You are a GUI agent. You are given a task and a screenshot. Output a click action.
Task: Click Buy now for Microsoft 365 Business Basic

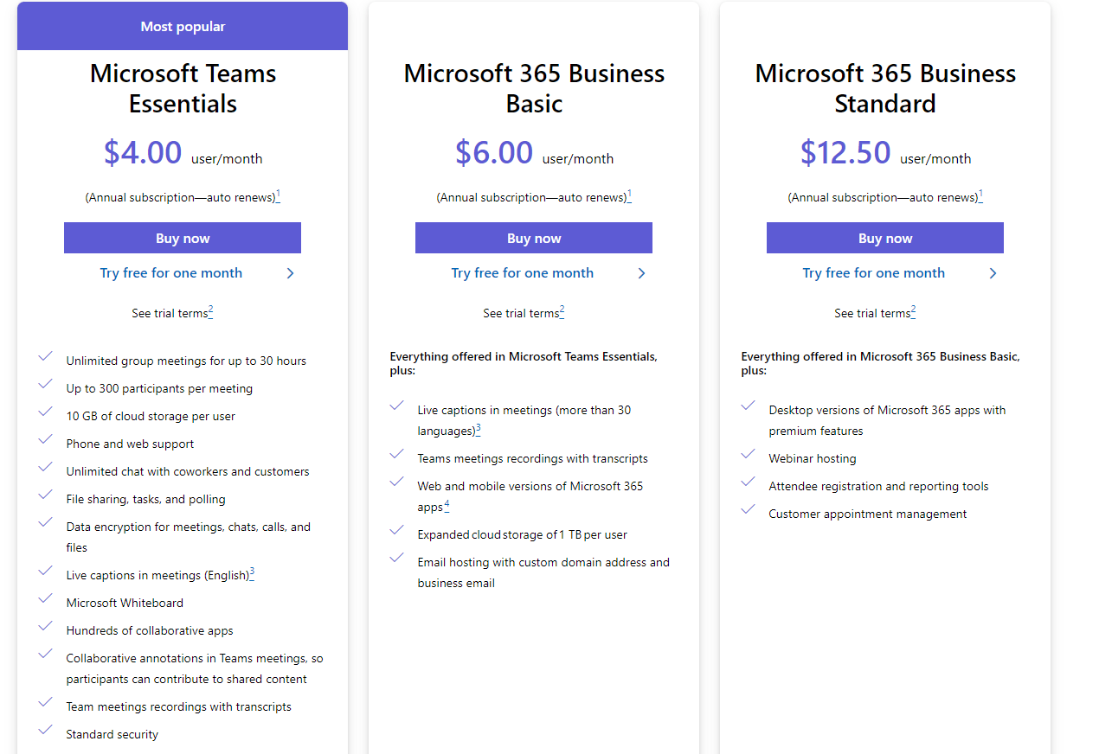pos(534,238)
